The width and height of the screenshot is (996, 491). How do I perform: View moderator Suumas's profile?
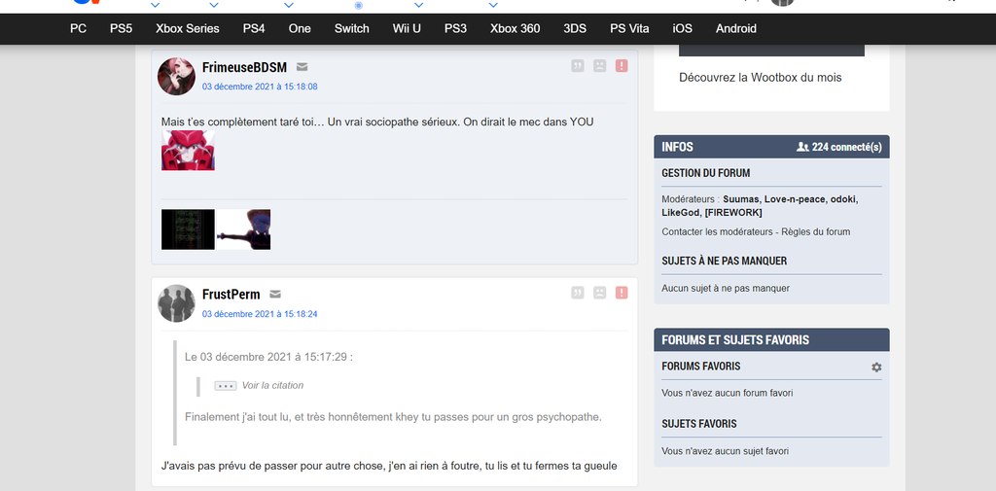[741, 198]
